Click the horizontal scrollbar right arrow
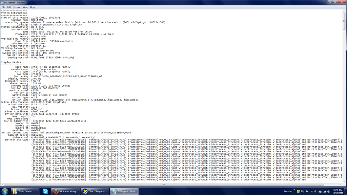Viewport: 347px width, 195px height. click(x=341, y=185)
